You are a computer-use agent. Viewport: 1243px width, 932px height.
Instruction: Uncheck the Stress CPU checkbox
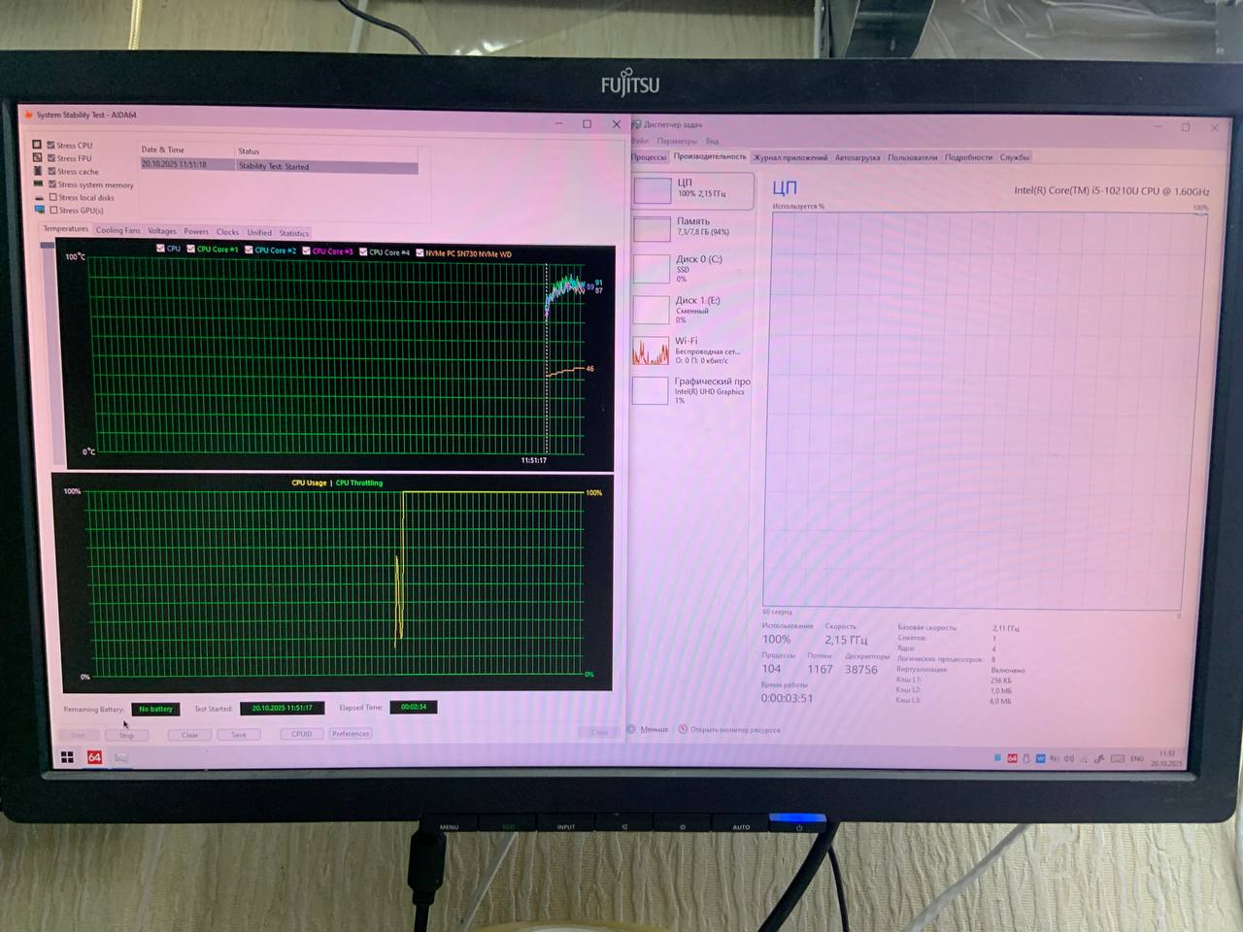[51, 146]
